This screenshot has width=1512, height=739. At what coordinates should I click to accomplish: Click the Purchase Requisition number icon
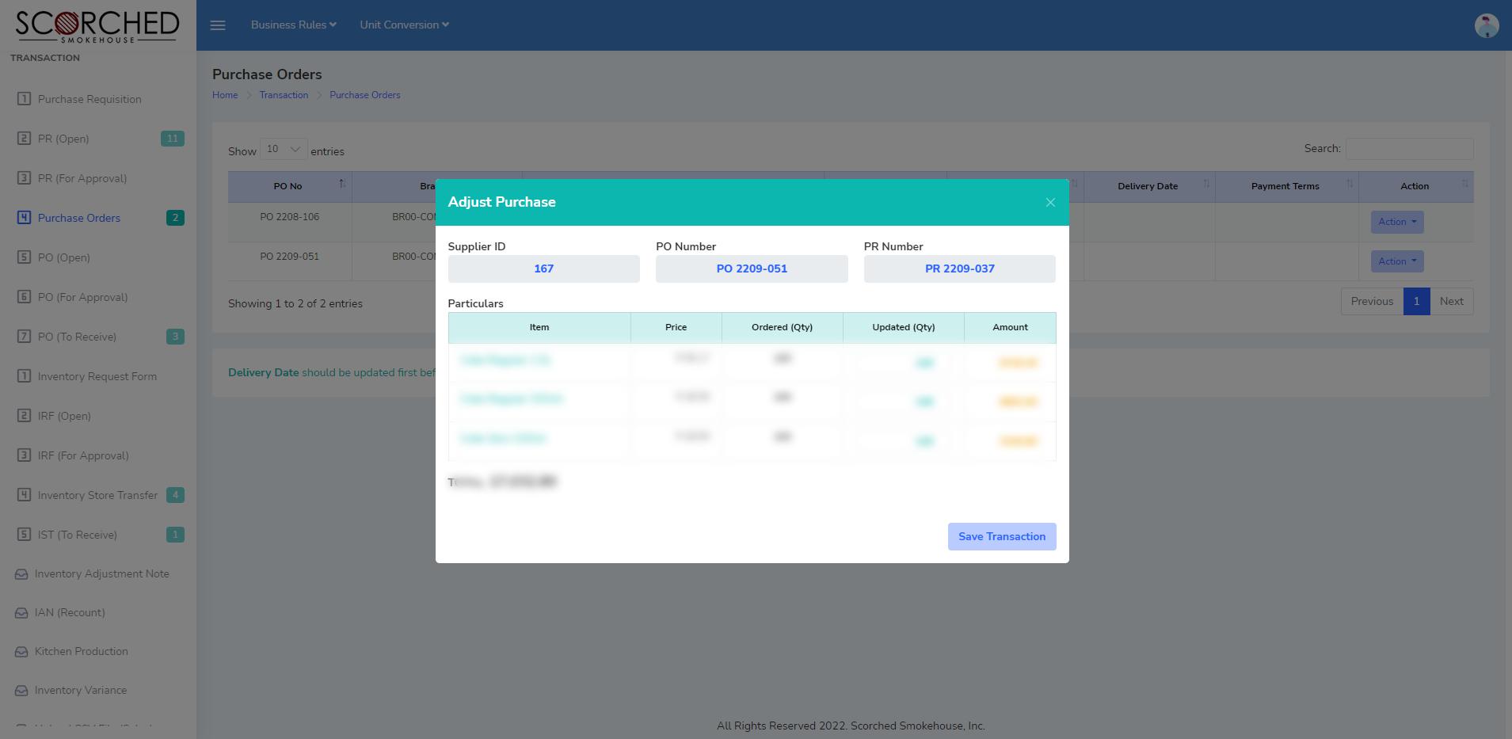point(24,99)
